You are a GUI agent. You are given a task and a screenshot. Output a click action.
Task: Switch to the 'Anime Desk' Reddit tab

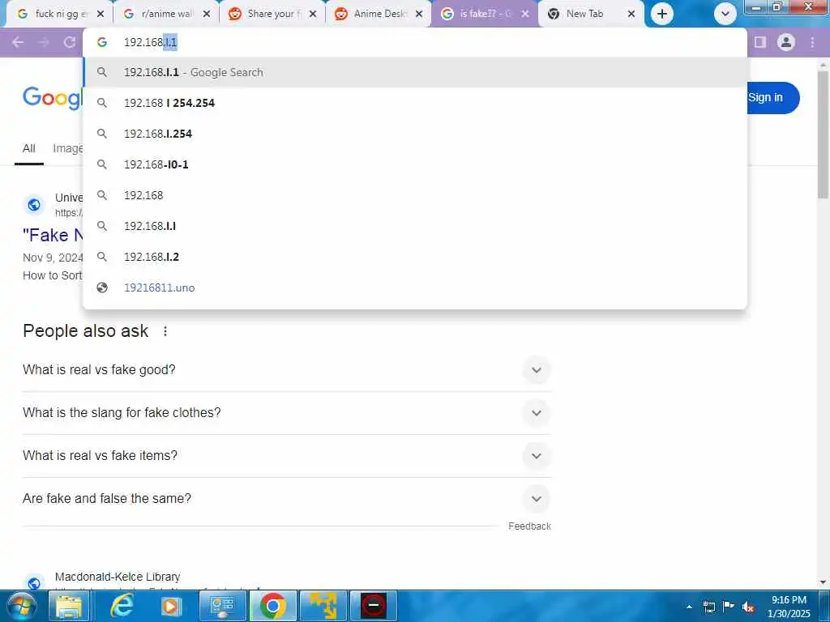[x=378, y=15]
